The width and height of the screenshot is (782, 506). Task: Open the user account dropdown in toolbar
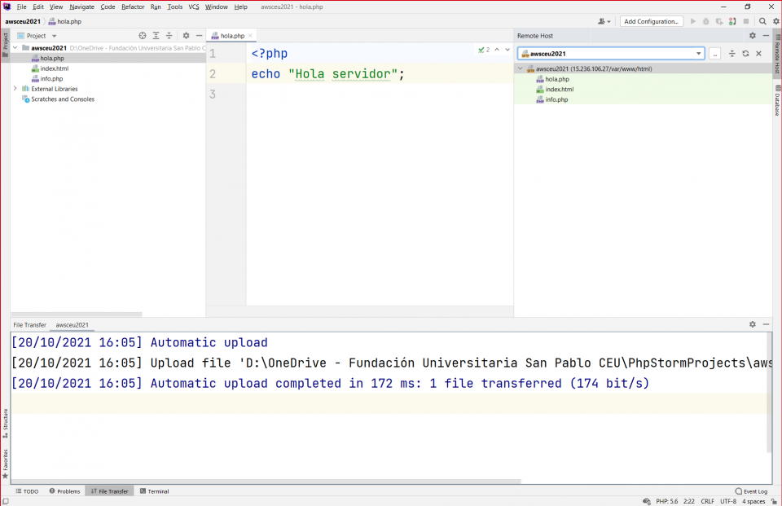tap(604, 21)
